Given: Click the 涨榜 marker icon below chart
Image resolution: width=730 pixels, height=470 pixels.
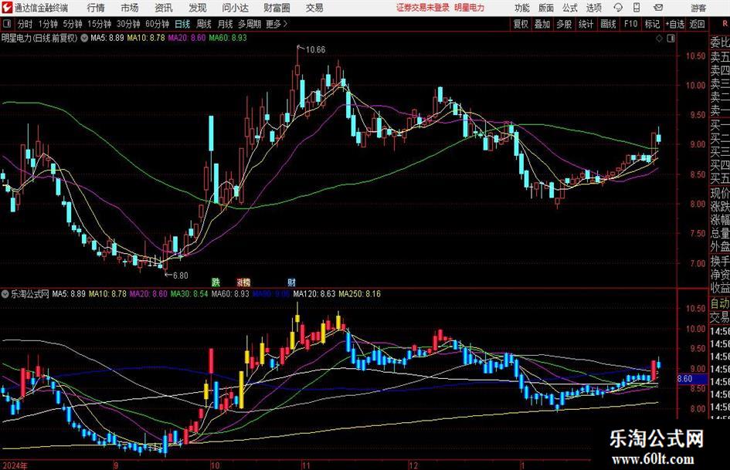Looking at the screenshot, I should click(x=243, y=282).
